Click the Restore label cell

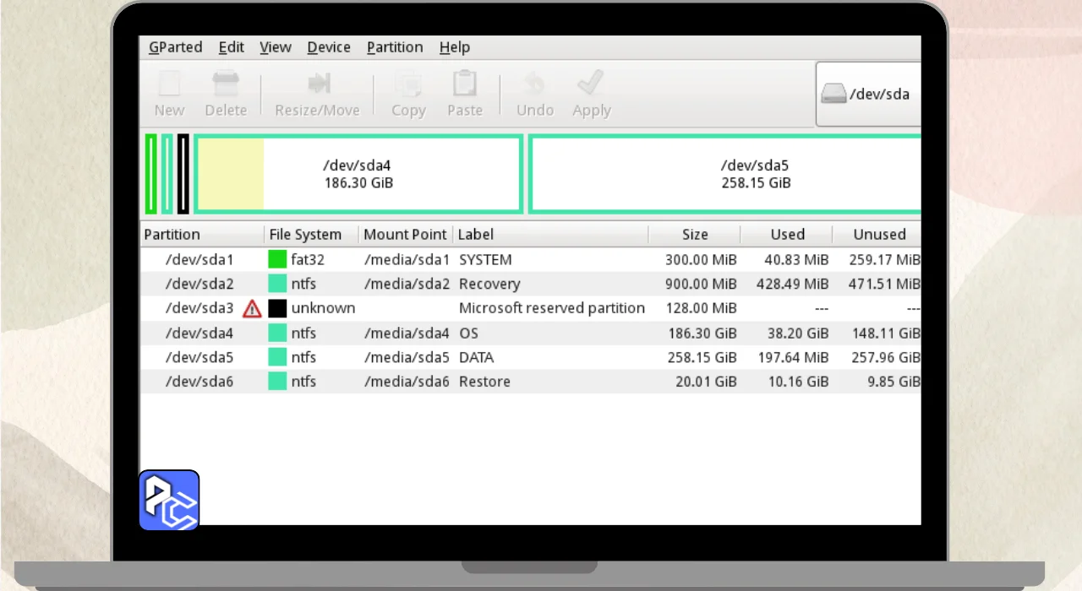(484, 382)
